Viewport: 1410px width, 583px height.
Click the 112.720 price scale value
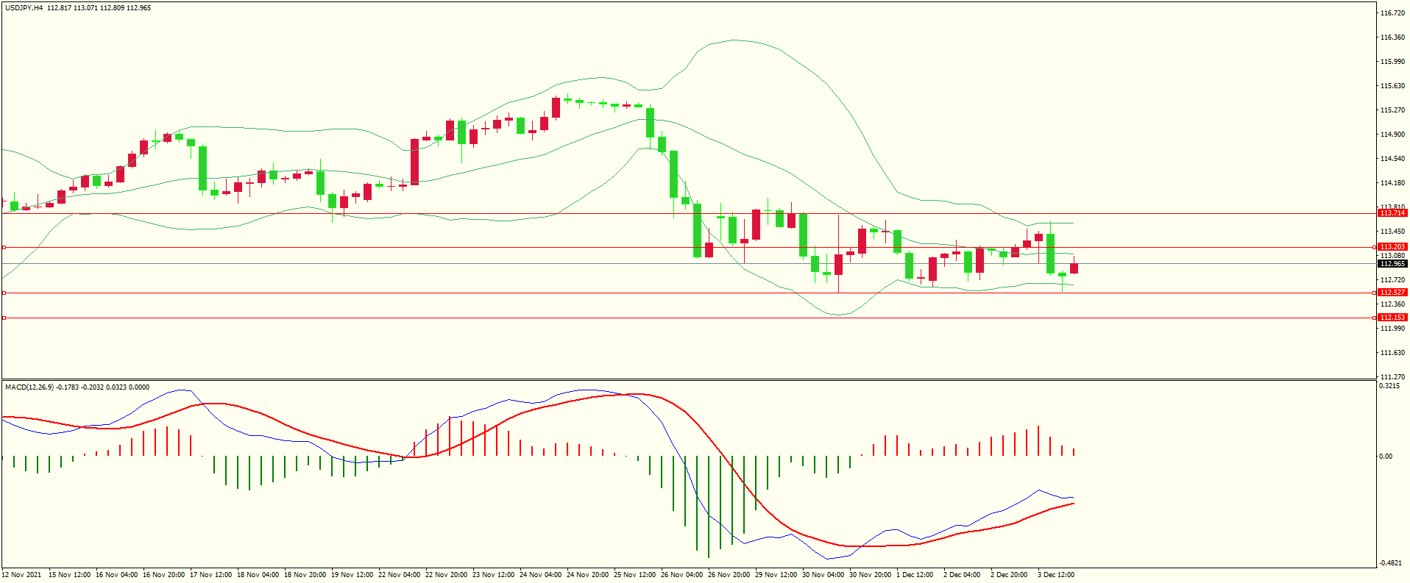[x=1393, y=280]
